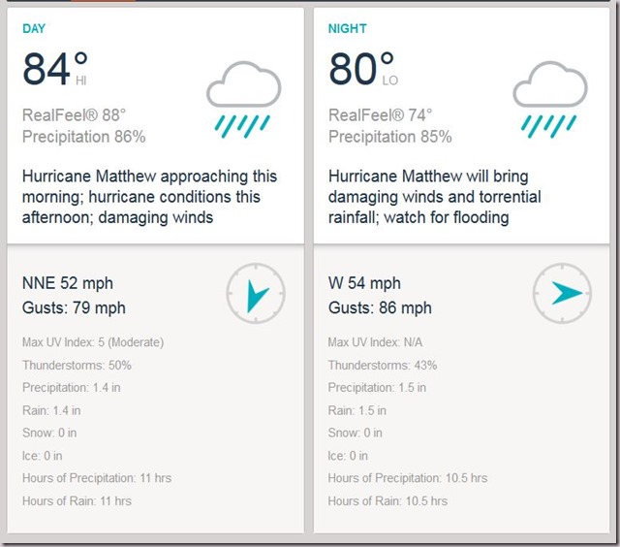
Task: Click the W wind direction compass
Action: 562,293
